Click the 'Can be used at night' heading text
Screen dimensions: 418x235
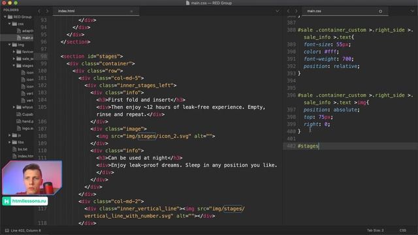pyautogui.click(x=138, y=158)
